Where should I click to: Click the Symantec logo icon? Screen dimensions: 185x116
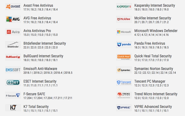tap(124, 70)
